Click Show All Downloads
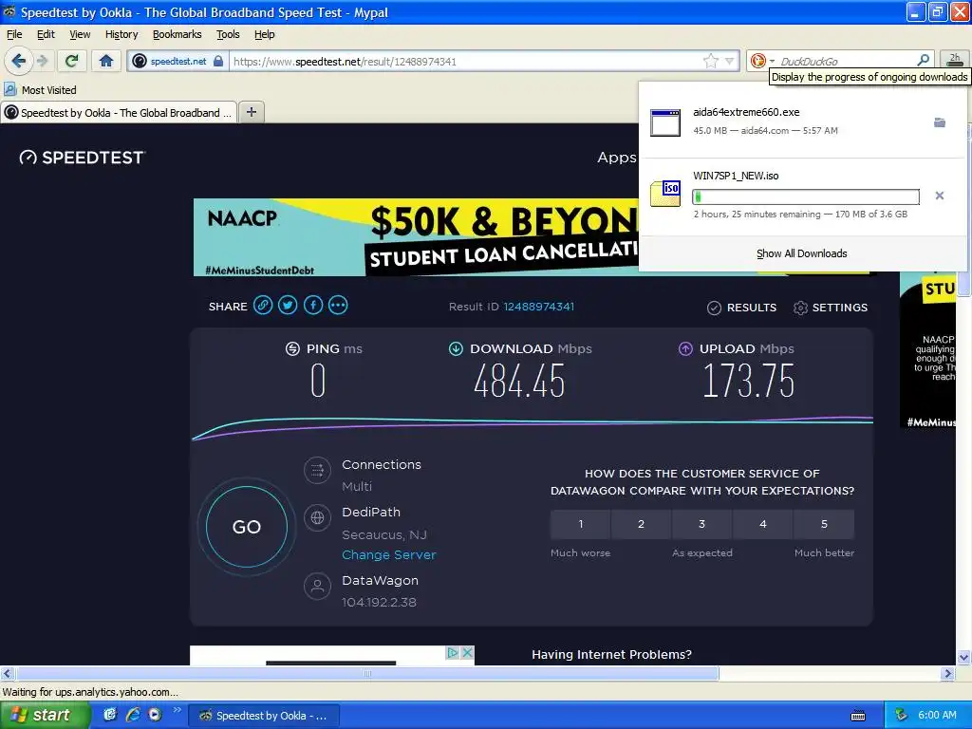Screen dimensions: 972x729 pyautogui.click(x=801, y=253)
